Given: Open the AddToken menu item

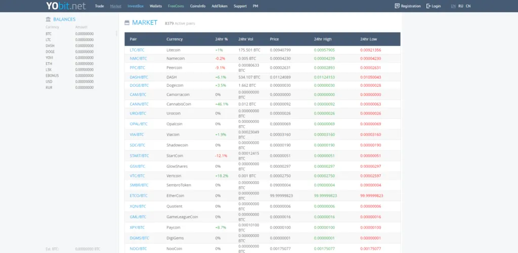Looking at the screenshot, I should point(220,6).
